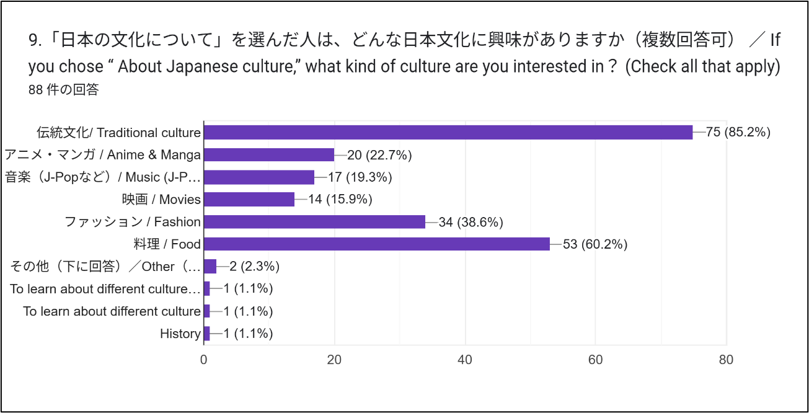The width and height of the screenshot is (809, 413).
Task: Click the "その他" Other category label
Action: (x=105, y=267)
